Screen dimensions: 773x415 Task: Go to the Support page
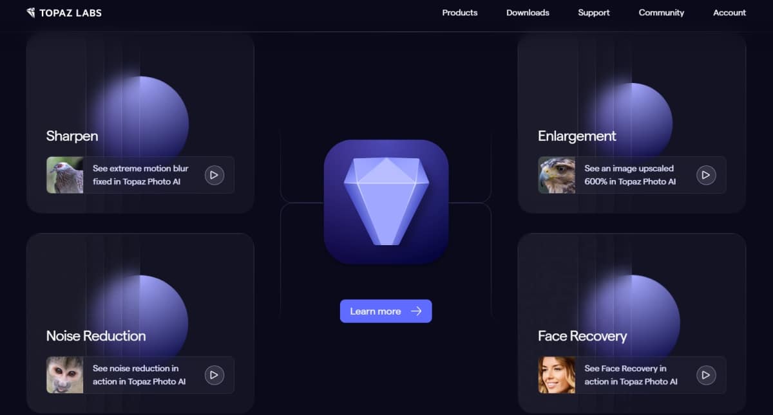[x=594, y=12]
